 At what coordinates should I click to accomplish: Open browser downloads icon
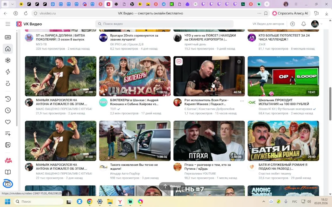(326, 13)
